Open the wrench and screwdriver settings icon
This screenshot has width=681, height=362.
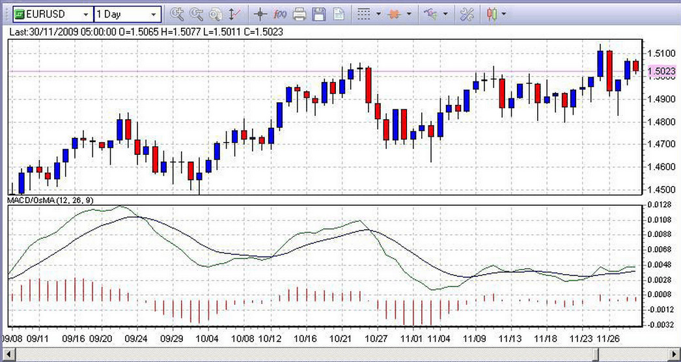click(467, 13)
